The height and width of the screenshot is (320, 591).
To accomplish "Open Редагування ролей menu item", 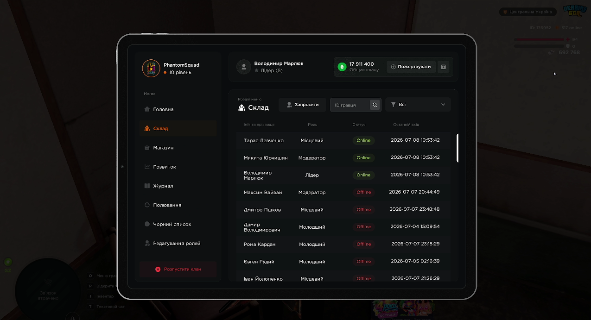I will point(178,243).
